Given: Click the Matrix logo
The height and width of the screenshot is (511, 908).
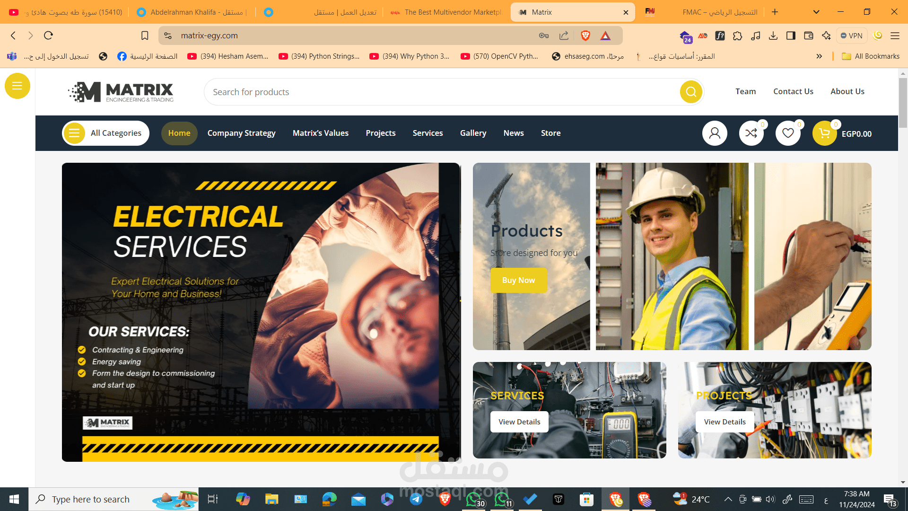Looking at the screenshot, I should click(x=121, y=92).
